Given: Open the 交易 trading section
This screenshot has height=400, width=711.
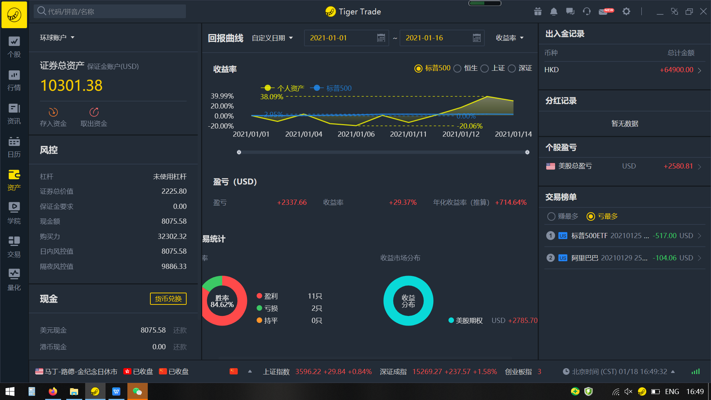Looking at the screenshot, I should pyautogui.click(x=14, y=247).
